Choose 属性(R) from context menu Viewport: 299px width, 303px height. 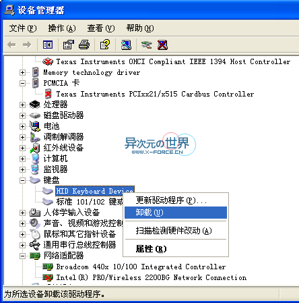(176, 249)
